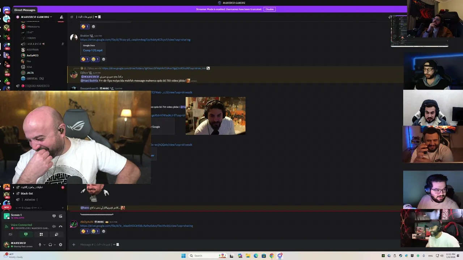Screen dimensions: 463x260
Task: Create channel in Lives category
Action: 63,208
